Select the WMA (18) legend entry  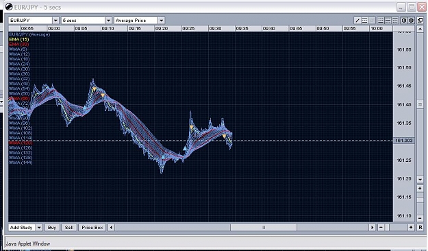19,59
